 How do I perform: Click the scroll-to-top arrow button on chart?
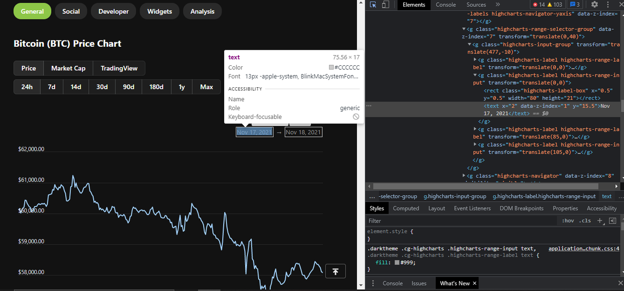[x=335, y=272]
